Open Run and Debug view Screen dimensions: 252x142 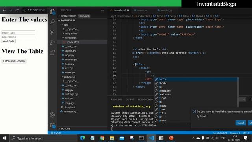click(52, 42)
